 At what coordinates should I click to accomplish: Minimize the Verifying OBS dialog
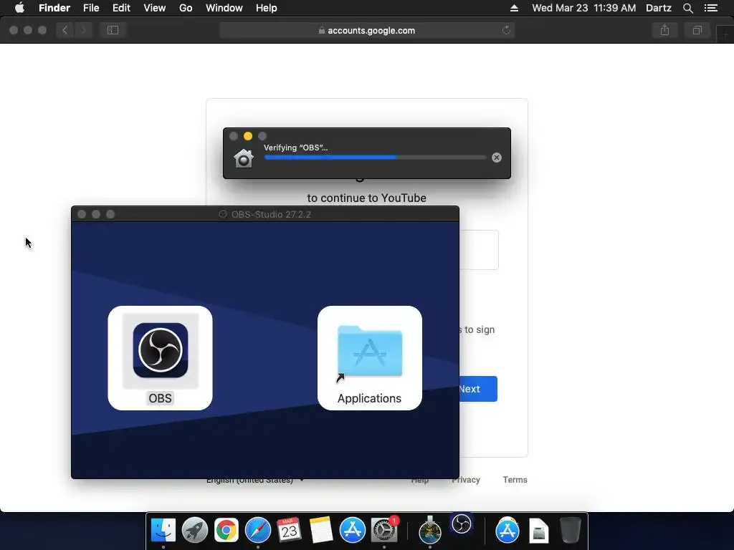248,136
